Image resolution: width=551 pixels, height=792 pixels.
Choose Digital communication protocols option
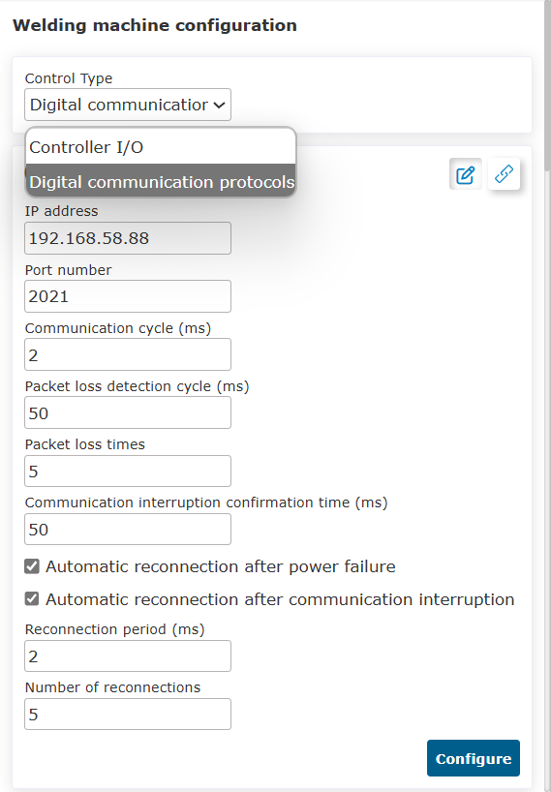(x=161, y=181)
